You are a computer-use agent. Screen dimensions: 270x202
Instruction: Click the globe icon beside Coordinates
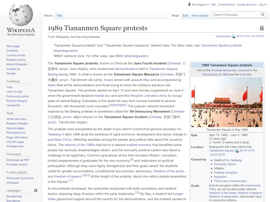pyautogui.click(x=233, y=36)
